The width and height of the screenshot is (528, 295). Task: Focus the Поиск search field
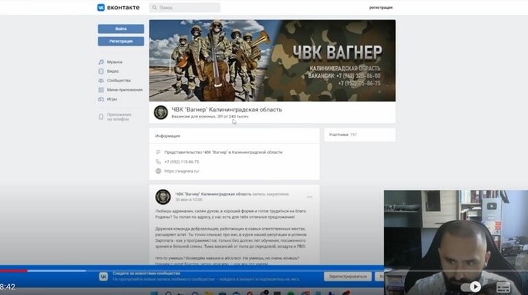[185, 8]
